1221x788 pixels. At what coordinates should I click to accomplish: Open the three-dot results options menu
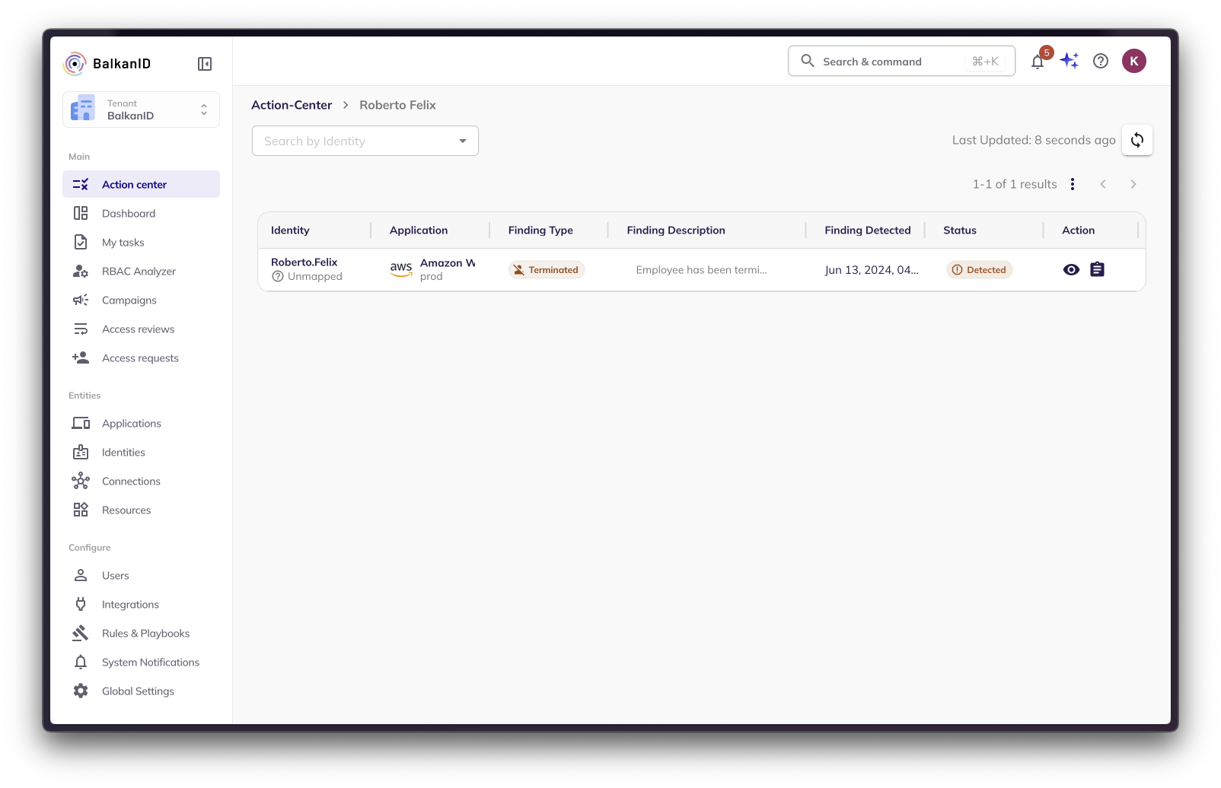(1073, 184)
